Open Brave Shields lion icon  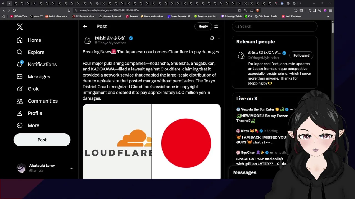(257, 10)
